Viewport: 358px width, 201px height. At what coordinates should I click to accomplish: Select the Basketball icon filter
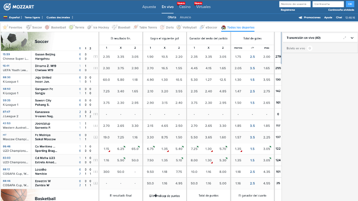click(47, 27)
